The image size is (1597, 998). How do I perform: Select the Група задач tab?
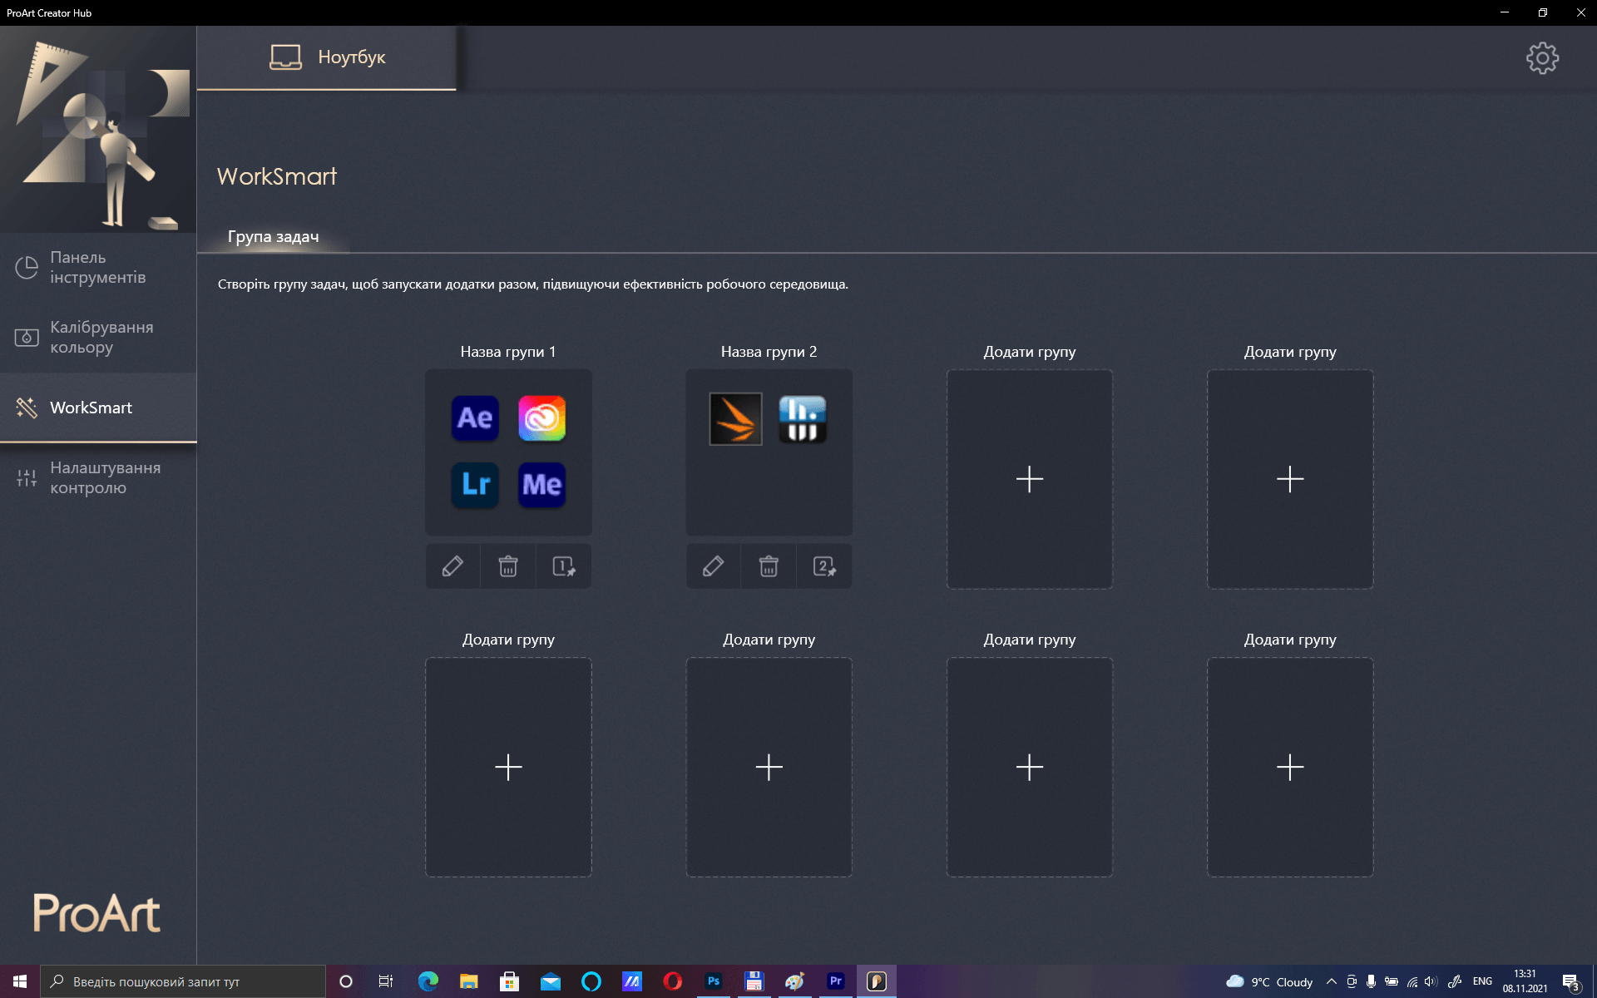click(273, 237)
